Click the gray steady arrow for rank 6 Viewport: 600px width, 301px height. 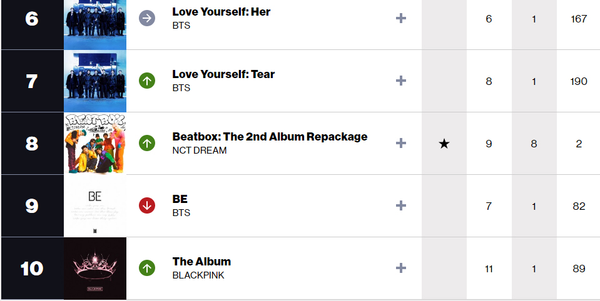point(147,18)
